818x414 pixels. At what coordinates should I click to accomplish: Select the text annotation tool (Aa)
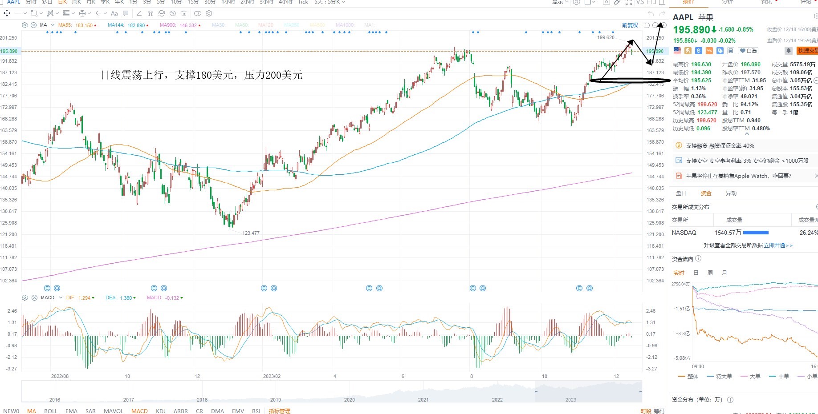pyautogui.click(x=114, y=13)
